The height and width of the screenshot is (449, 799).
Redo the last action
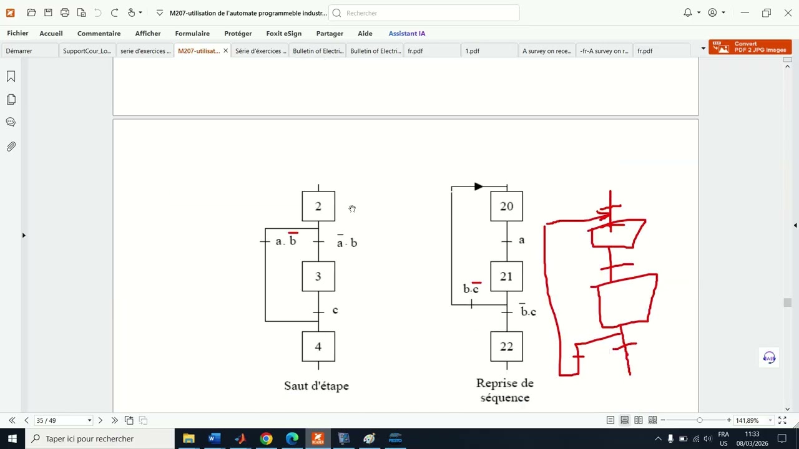[x=114, y=12]
